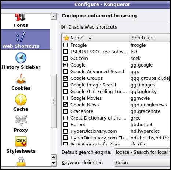Viewport: 171px width, 170px height.
Task: Click the star icon in Name header
Action: (66, 38)
